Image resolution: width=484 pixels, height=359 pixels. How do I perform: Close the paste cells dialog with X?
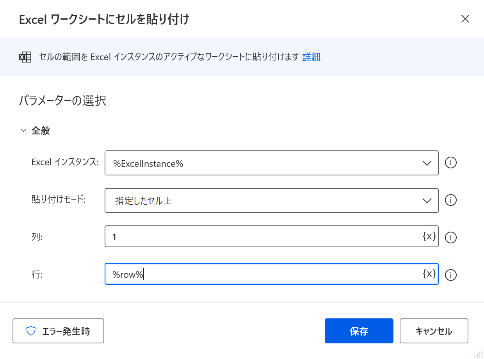tap(465, 19)
